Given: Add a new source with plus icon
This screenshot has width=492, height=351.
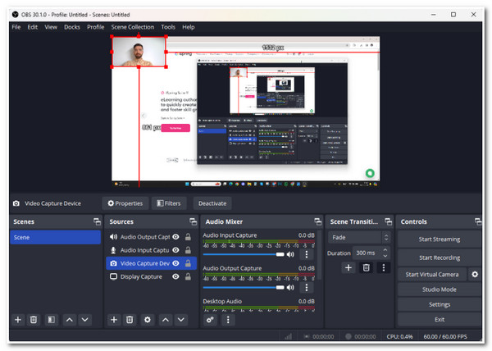Looking at the screenshot, I should tap(114, 320).
